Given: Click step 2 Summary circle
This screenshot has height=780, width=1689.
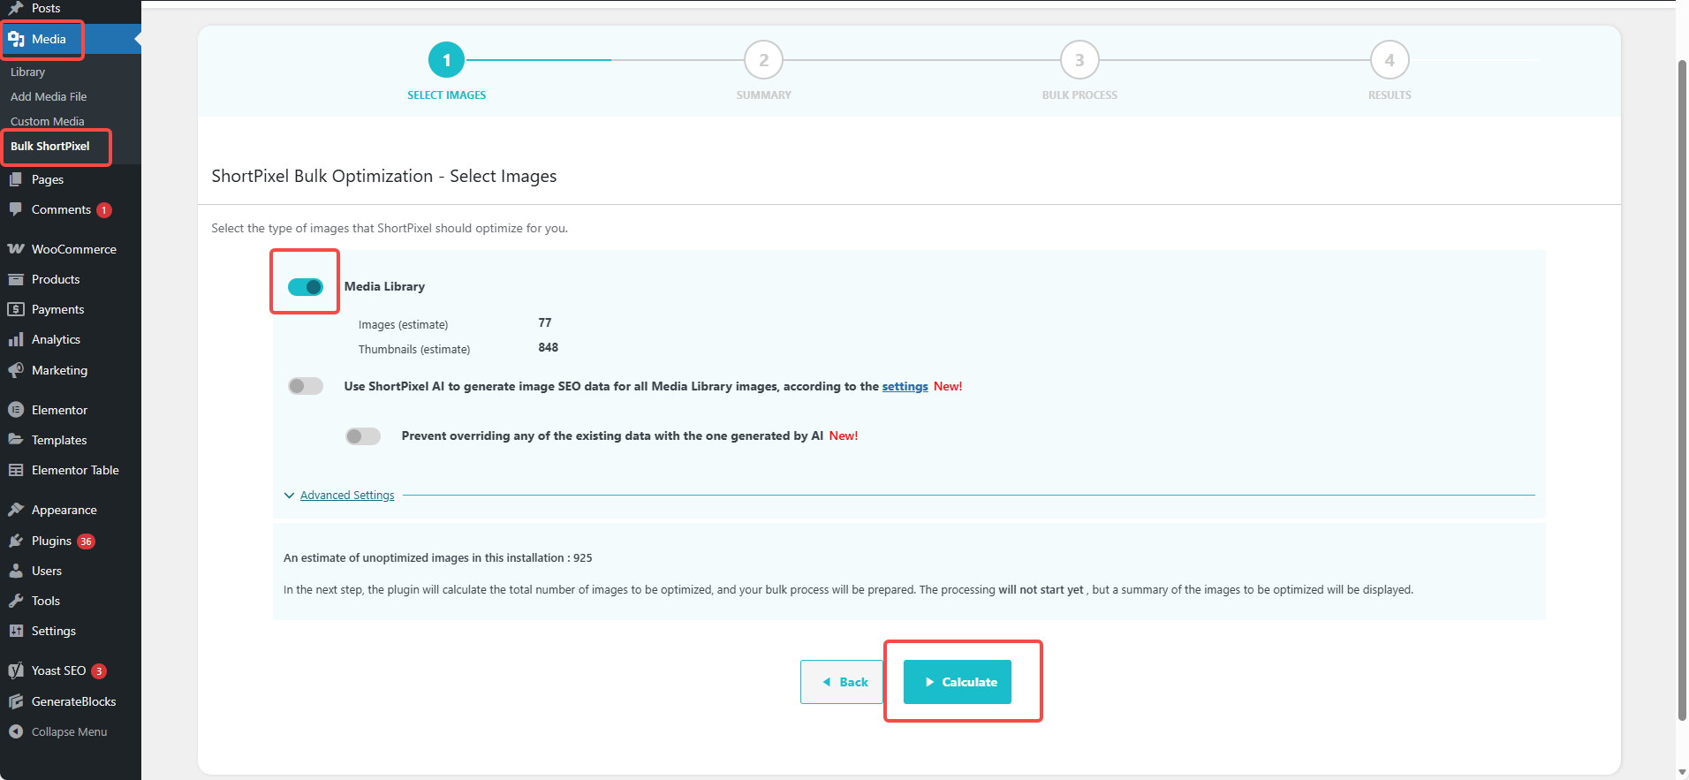Looking at the screenshot, I should (x=764, y=60).
